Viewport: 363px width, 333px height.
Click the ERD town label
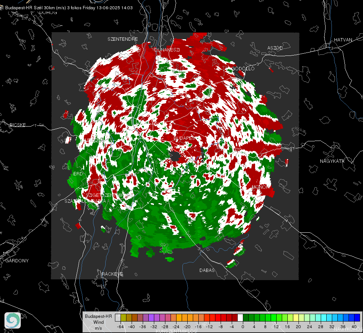click(x=78, y=174)
